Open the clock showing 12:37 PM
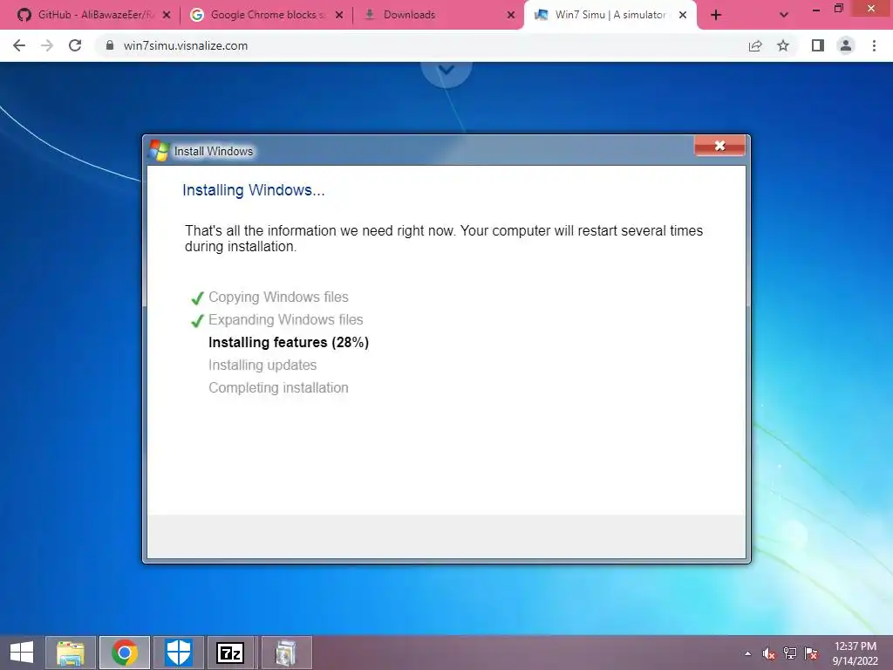This screenshot has width=893, height=670. [x=855, y=646]
